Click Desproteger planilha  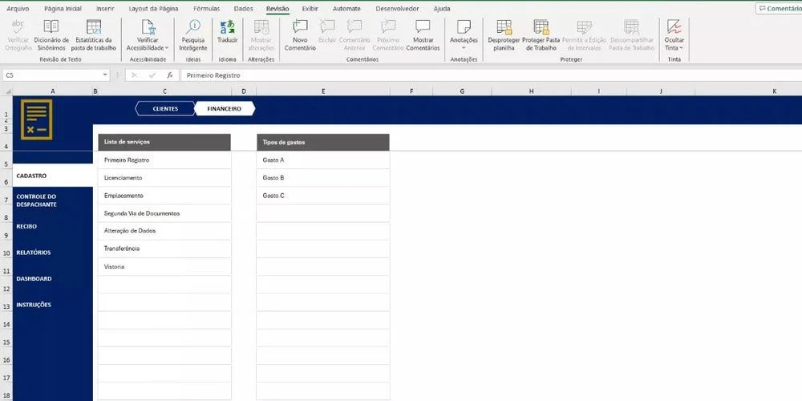click(x=504, y=35)
